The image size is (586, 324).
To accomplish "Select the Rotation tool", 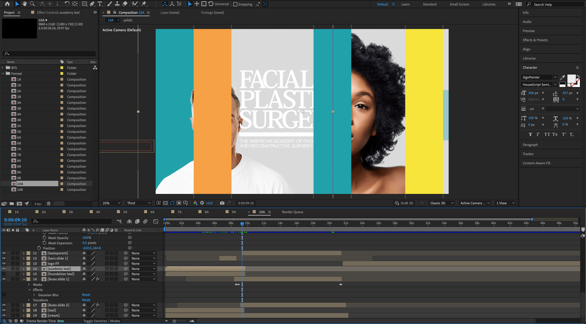I will pyautogui.click(x=67, y=4).
